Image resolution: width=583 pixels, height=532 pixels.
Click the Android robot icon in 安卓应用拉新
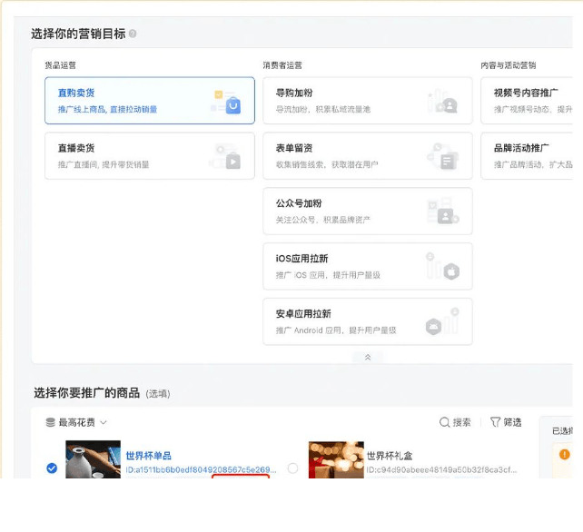(433, 327)
